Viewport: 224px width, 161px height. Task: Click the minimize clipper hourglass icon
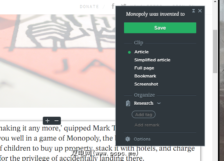click(x=194, y=11)
